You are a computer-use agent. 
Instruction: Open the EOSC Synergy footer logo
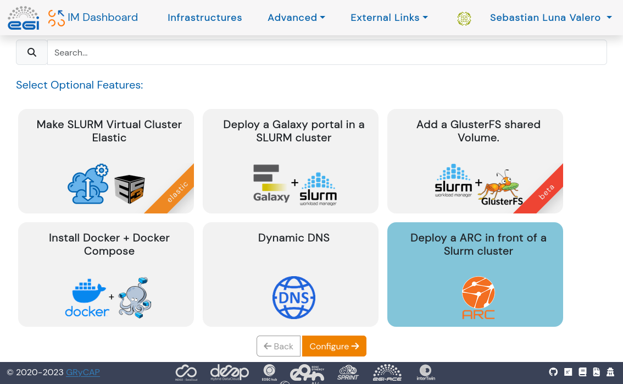pos(307,374)
